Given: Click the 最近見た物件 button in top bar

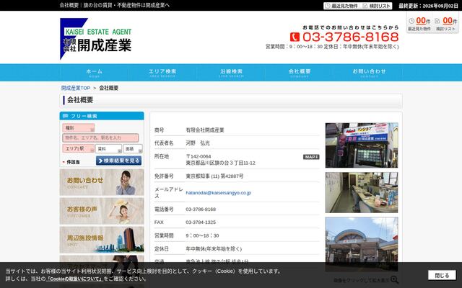Looking at the screenshot, I should pos(341,6).
